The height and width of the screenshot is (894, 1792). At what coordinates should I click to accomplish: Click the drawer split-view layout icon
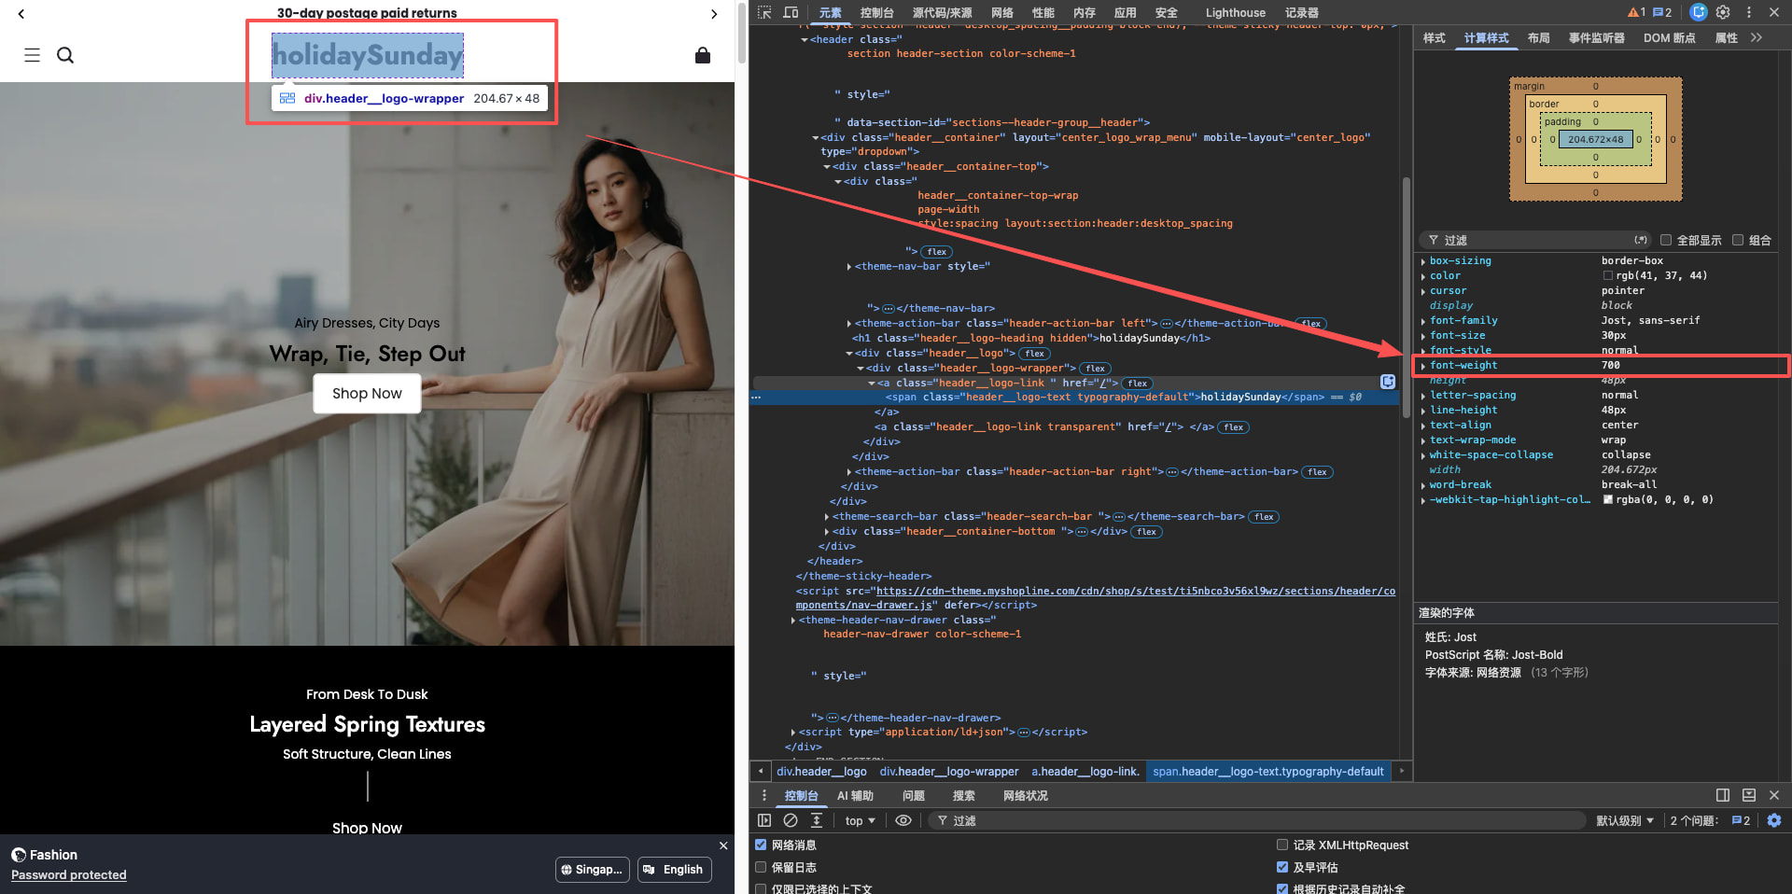[1723, 795]
